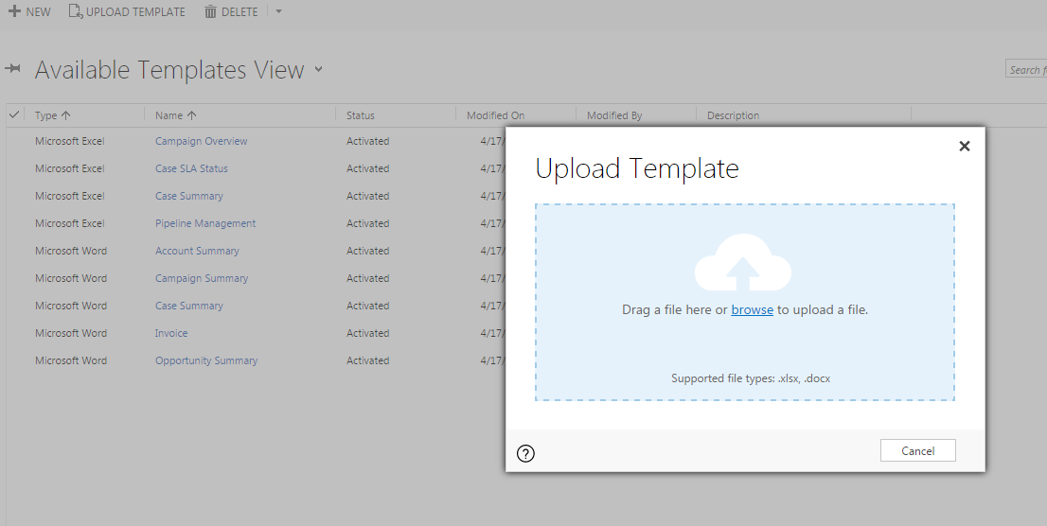Click the Upload Template toolbar button

pyautogui.click(x=127, y=11)
